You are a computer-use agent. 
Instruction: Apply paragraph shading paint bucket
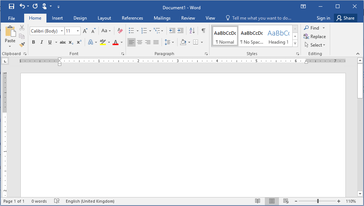(183, 42)
